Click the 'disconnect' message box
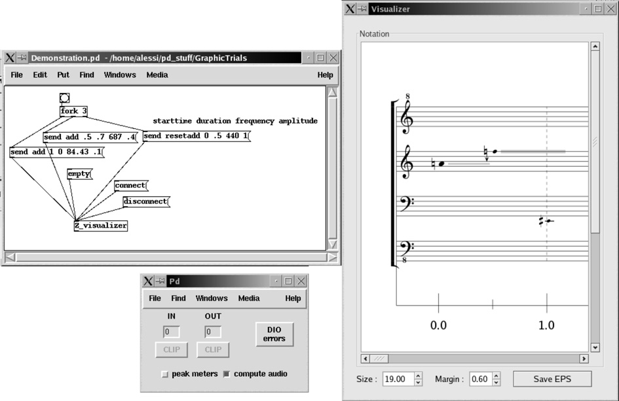The height and width of the screenshot is (401, 619). point(145,201)
